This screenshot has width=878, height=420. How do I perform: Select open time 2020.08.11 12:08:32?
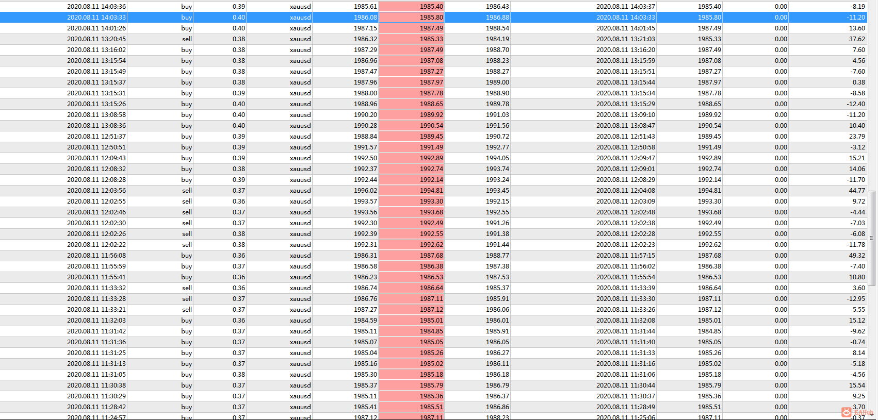[96, 169]
